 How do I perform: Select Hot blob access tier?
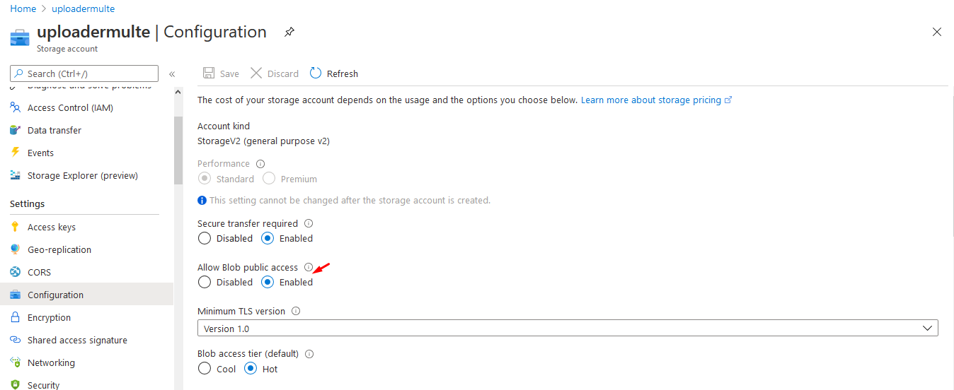click(x=251, y=369)
